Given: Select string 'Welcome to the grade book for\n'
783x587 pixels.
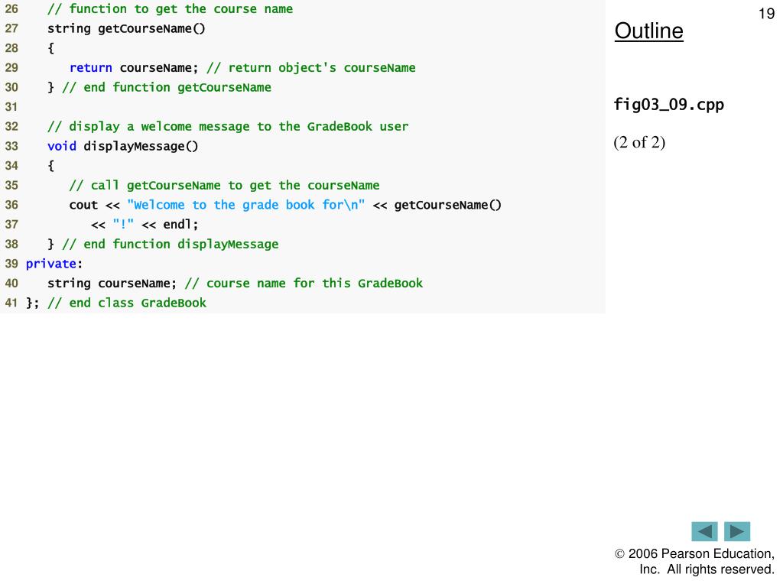Looking at the screenshot, I should click(246, 205).
